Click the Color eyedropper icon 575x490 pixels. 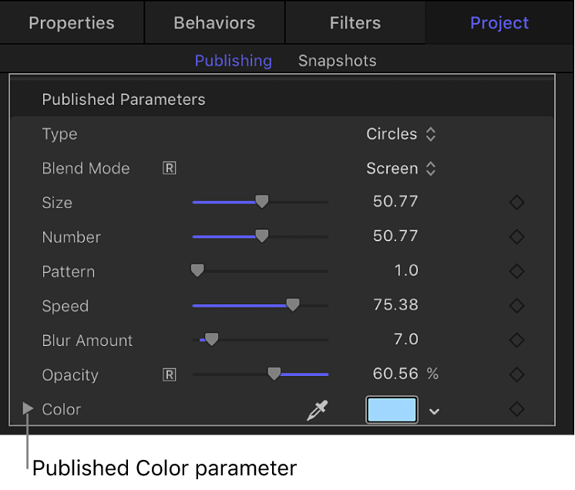pos(316,411)
